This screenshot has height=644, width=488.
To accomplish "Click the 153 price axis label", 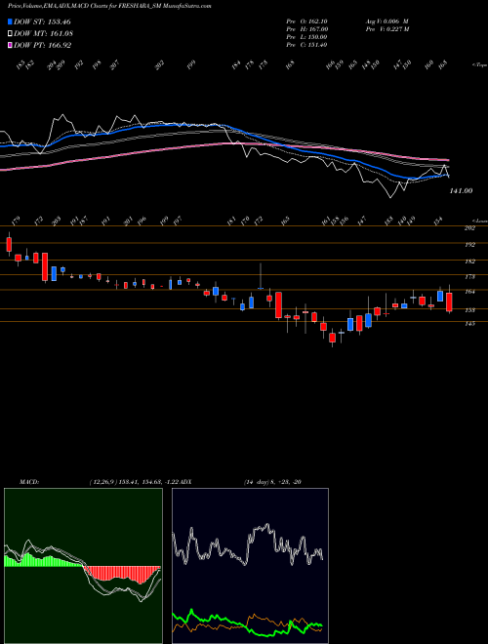I will point(469,310).
